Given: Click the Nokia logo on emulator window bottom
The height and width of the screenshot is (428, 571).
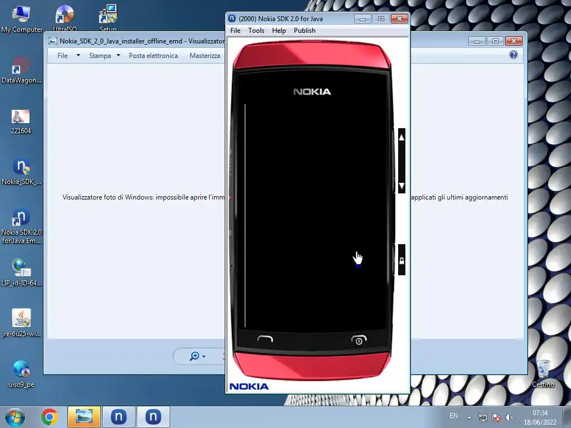Looking at the screenshot, I should click(x=249, y=386).
